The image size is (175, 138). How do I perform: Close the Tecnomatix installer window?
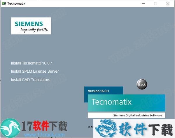(168, 4)
